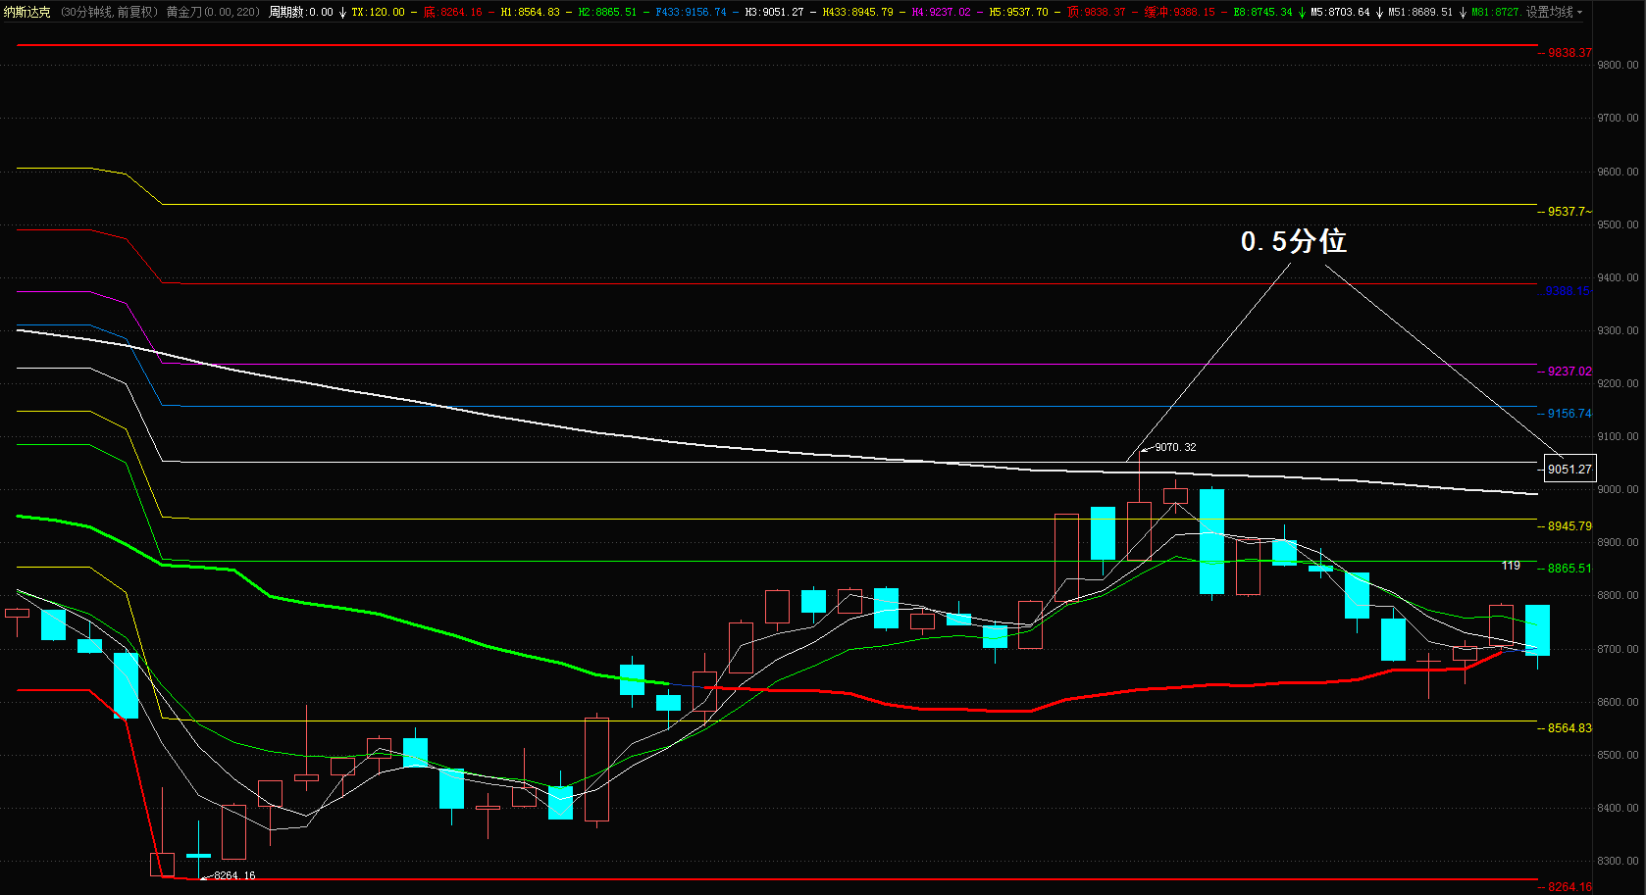Click the 纳斯达克 symbol name

click(x=26, y=12)
